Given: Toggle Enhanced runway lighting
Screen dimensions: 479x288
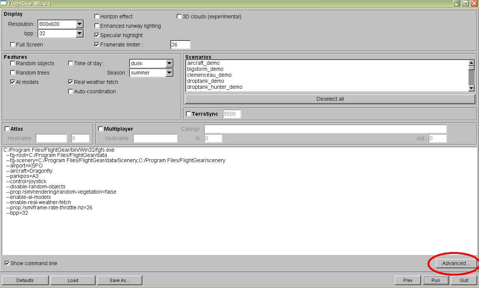Looking at the screenshot, I should click(97, 26).
